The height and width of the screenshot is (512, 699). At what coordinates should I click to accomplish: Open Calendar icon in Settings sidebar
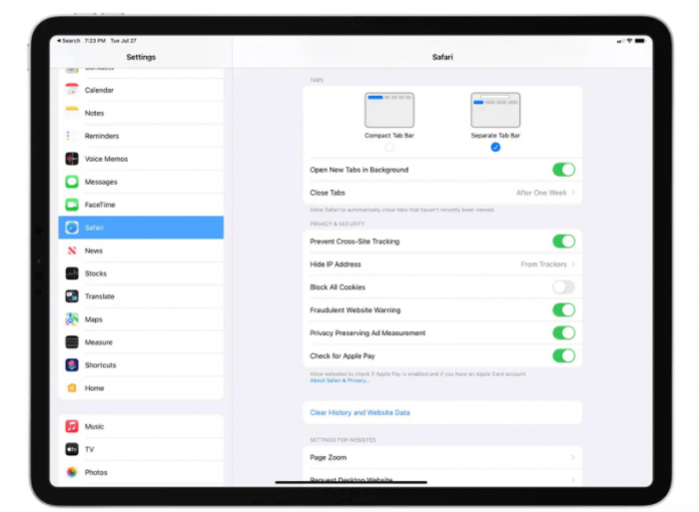point(72,90)
